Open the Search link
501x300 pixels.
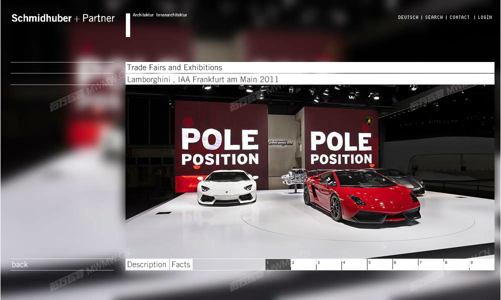[434, 17]
